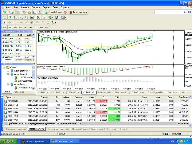Open the Торговля terminal tab

[10, 129]
